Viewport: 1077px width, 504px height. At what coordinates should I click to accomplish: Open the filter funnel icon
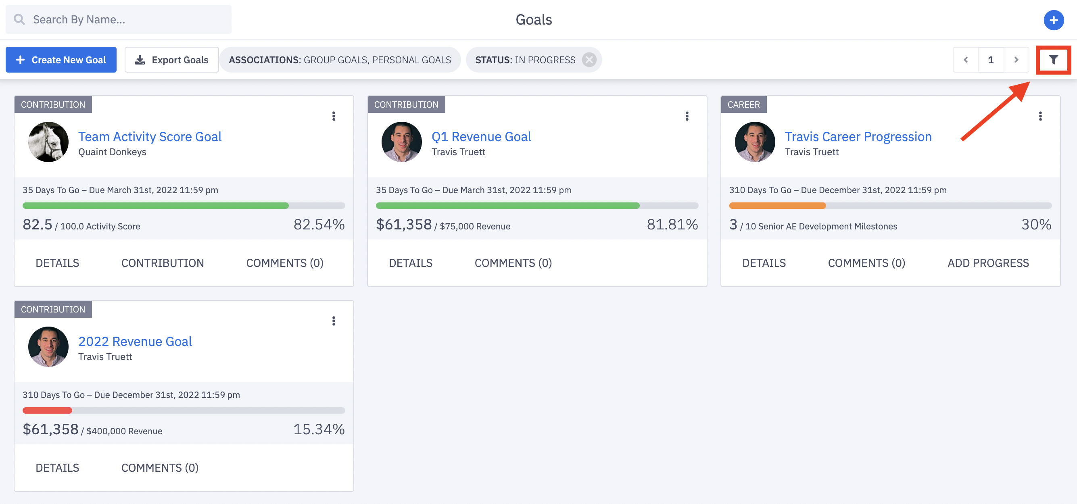(x=1053, y=60)
